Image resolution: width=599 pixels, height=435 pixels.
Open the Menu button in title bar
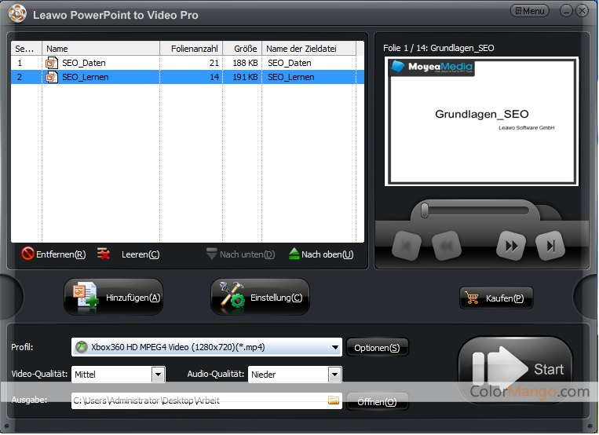point(529,11)
